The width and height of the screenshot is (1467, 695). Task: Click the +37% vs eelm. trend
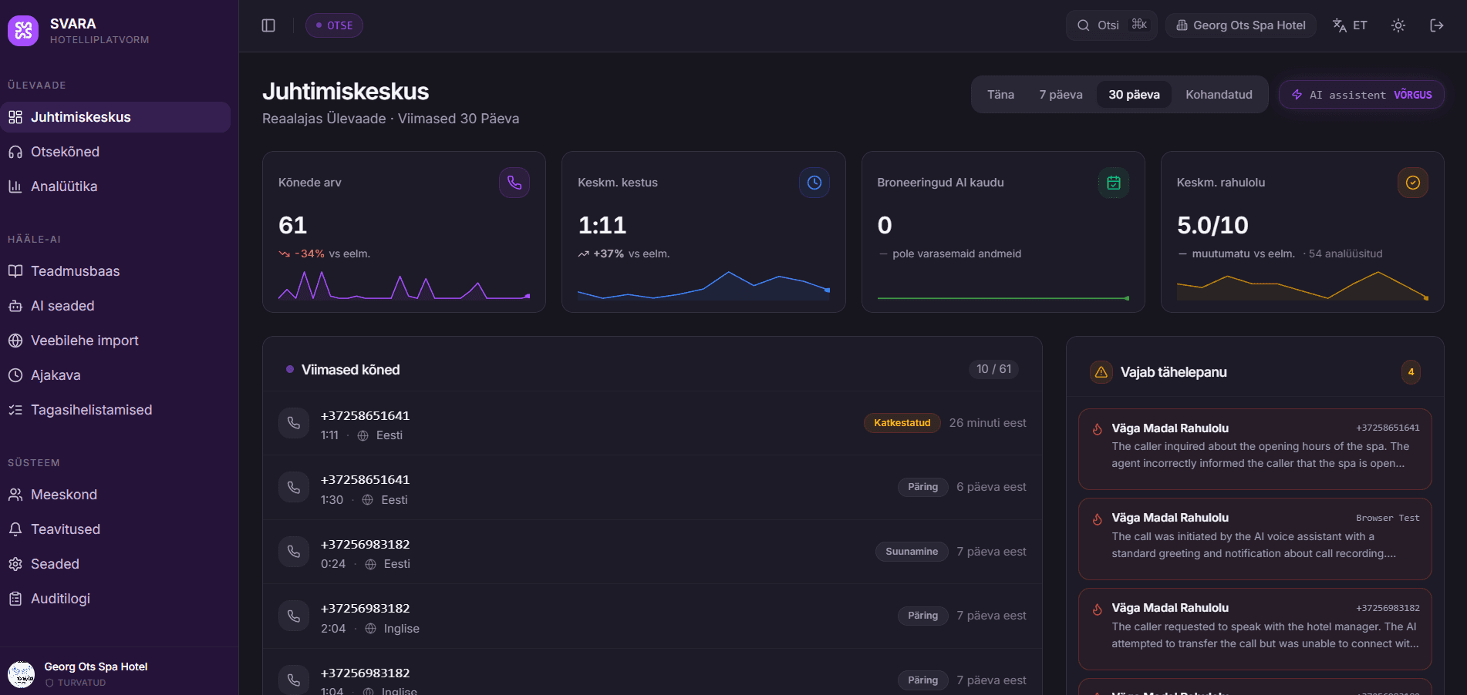pyautogui.click(x=624, y=253)
